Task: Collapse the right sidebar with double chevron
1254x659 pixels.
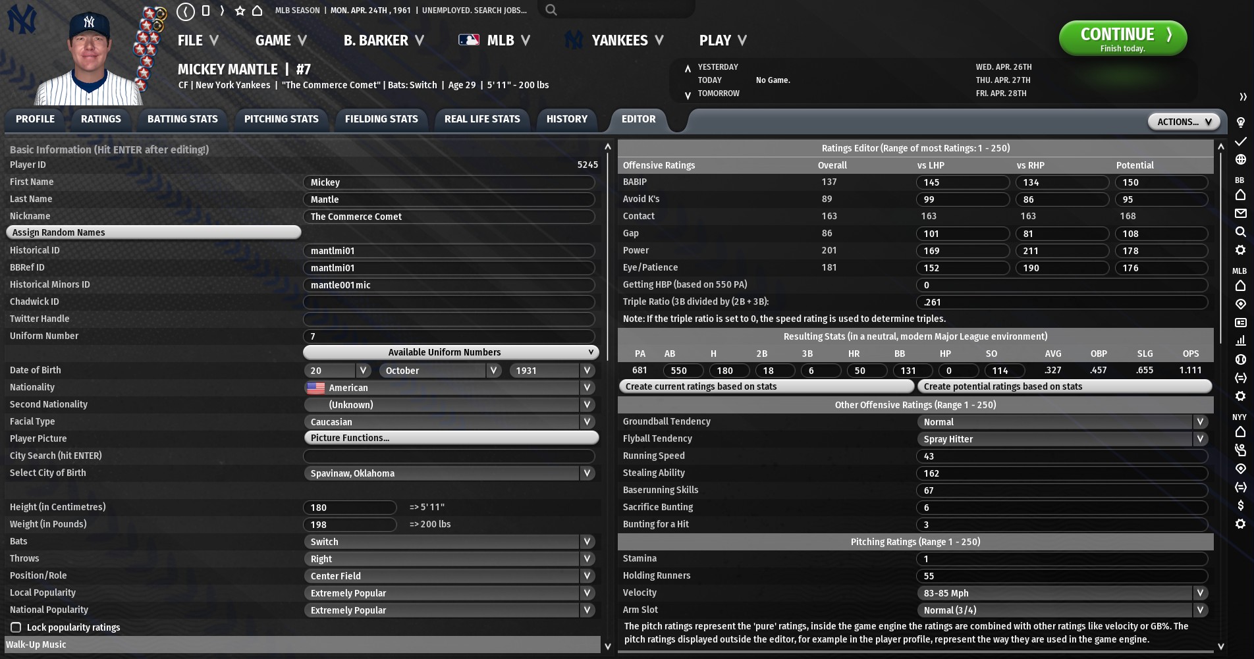Action: tap(1243, 97)
